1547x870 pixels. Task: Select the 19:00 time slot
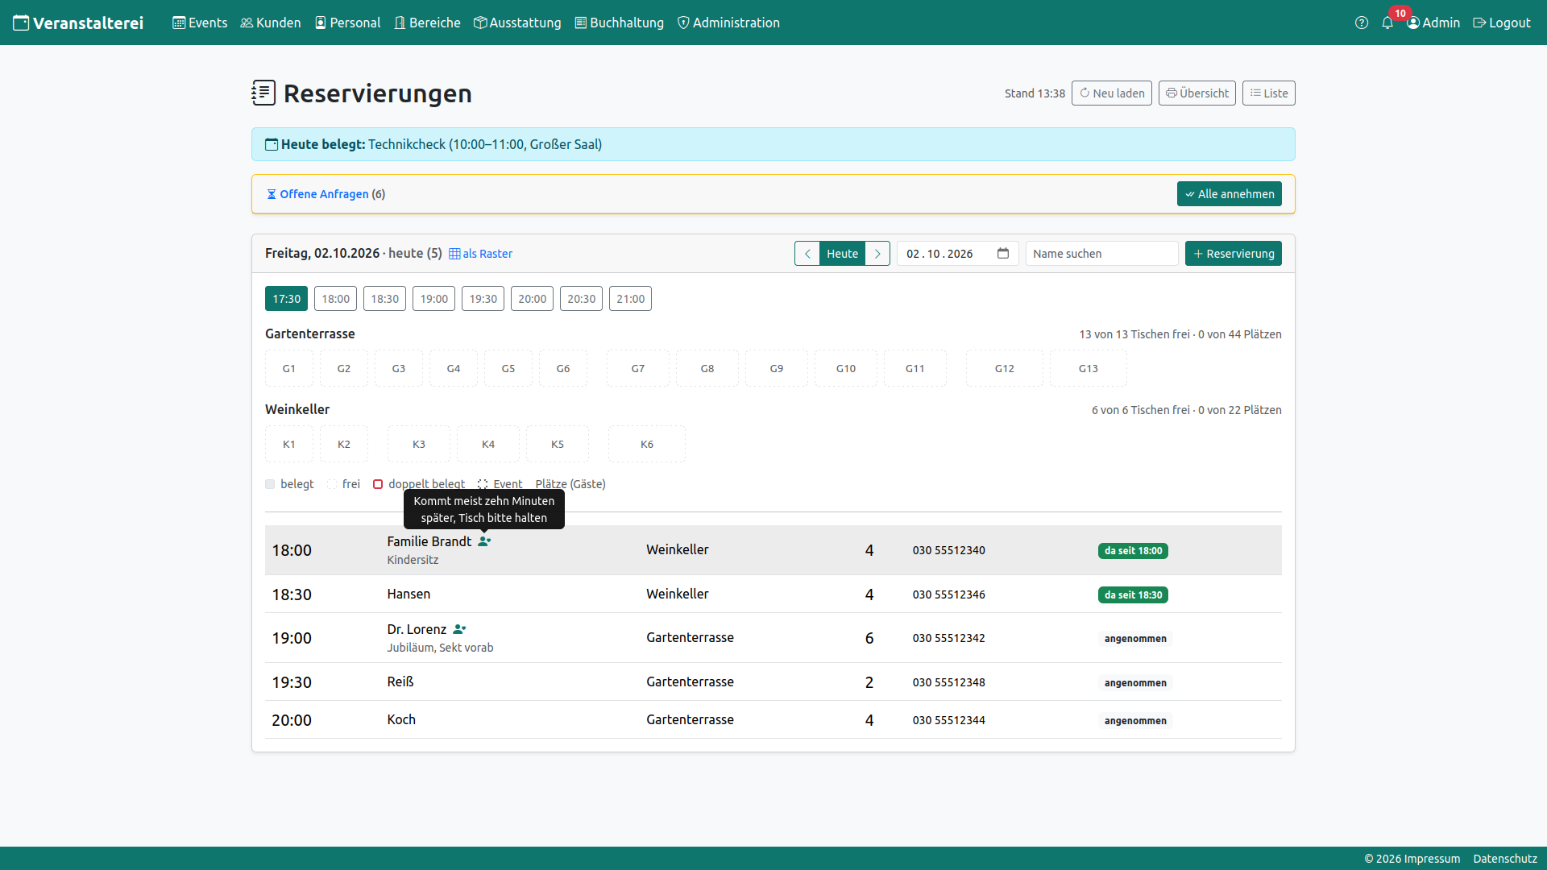pos(433,298)
